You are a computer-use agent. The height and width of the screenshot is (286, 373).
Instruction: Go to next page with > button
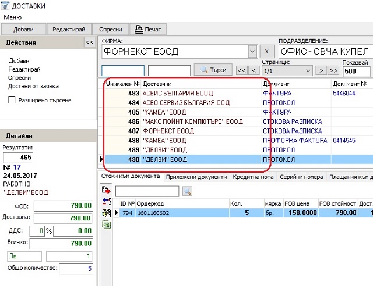(321, 71)
